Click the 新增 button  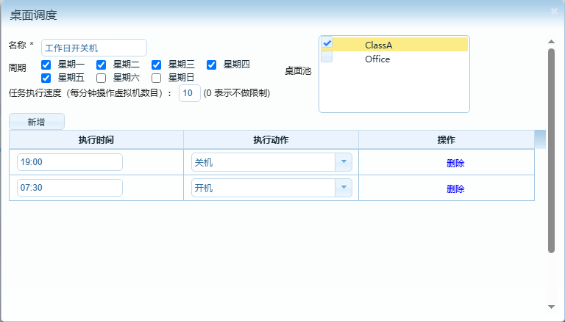click(x=37, y=122)
